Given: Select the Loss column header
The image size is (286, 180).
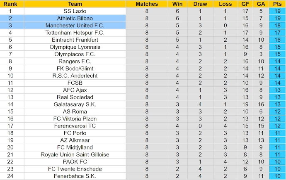Looking at the screenshot, I should (x=225, y=4).
